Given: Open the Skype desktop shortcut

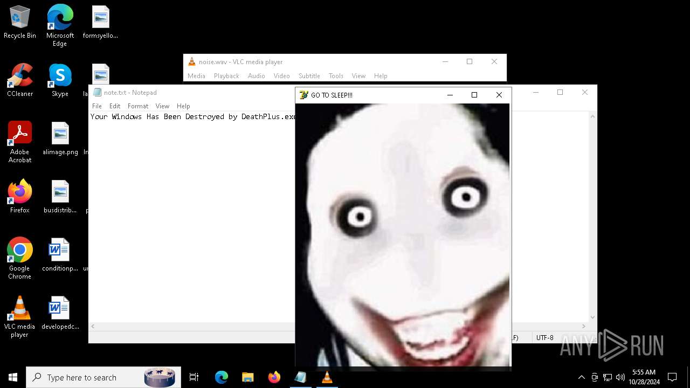Looking at the screenshot, I should click(x=60, y=81).
